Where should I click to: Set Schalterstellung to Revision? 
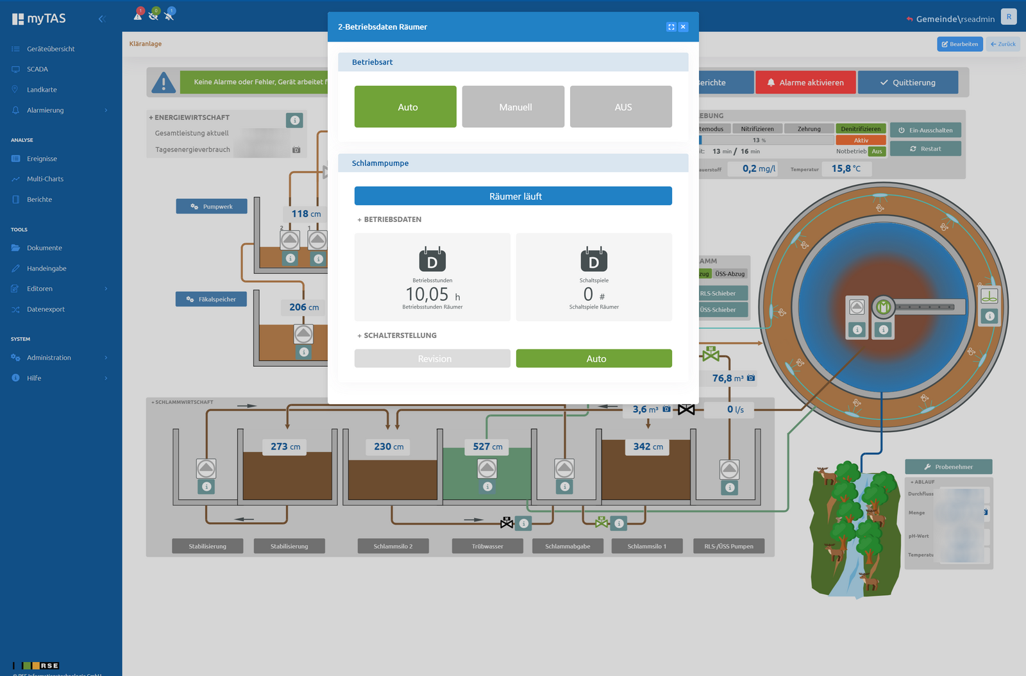tap(432, 359)
